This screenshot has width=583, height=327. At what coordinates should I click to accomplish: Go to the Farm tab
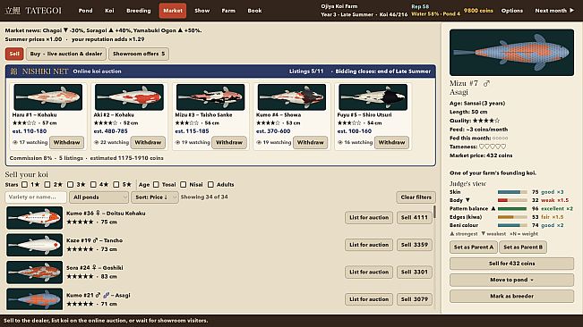pos(228,11)
